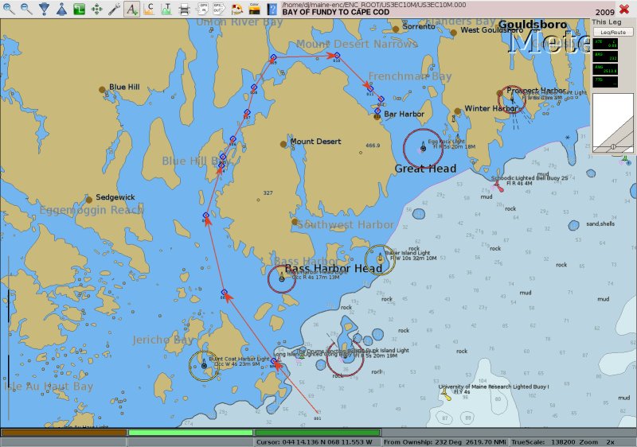Toggle the tides display icon
The height and width of the screenshot is (447, 637).
tap(167, 10)
